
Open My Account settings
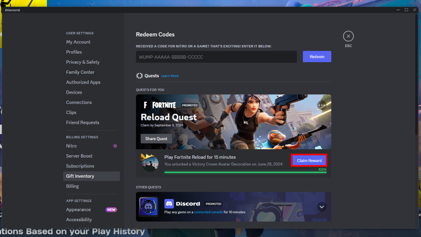click(78, 42)
